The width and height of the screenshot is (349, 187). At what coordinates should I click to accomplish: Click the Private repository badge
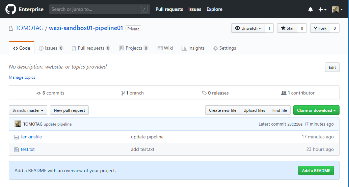[133, 29]
